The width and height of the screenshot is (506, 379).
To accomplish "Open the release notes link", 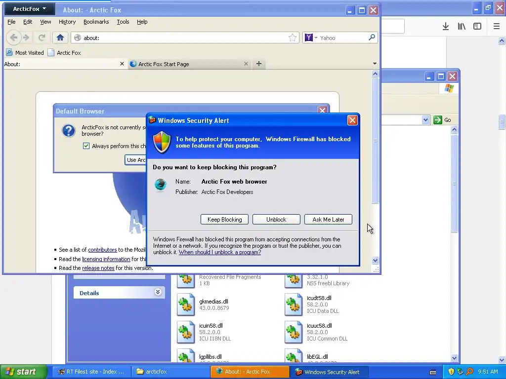I will click(98, 268).
